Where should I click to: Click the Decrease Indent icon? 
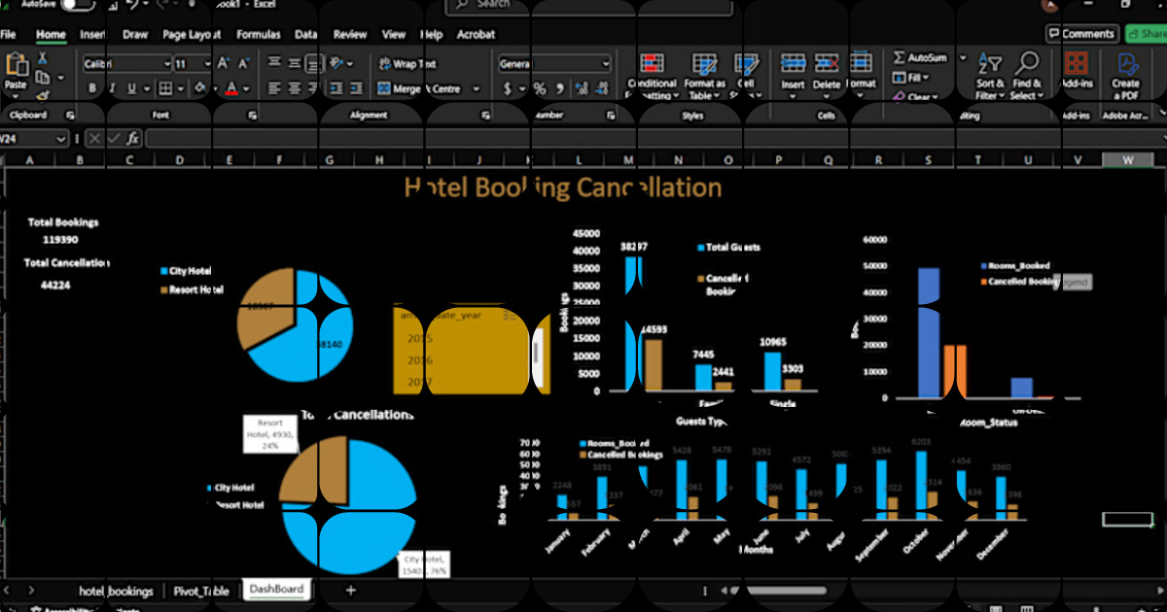tap(336, 88)
